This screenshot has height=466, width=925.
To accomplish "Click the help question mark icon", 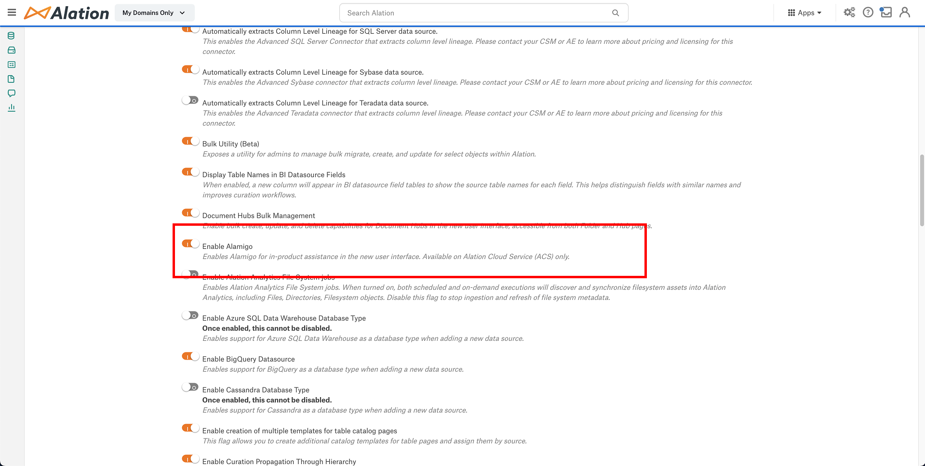I will pyautogui.click(x=868, y=13).
